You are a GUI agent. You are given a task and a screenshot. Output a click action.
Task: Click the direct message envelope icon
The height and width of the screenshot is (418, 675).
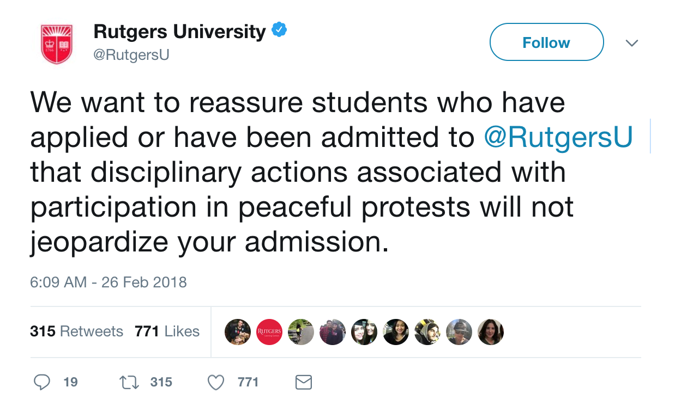point(303,383)
